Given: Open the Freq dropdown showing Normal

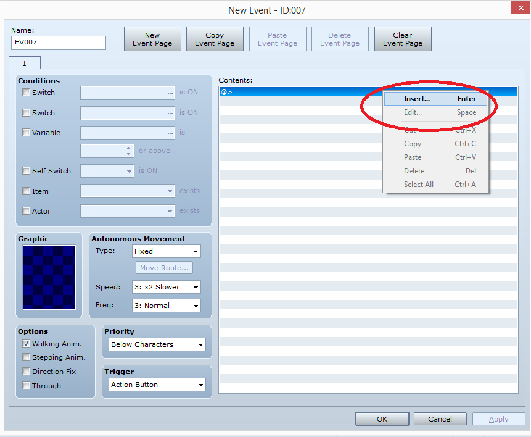Looking at the screenshot, I should 167,306.
